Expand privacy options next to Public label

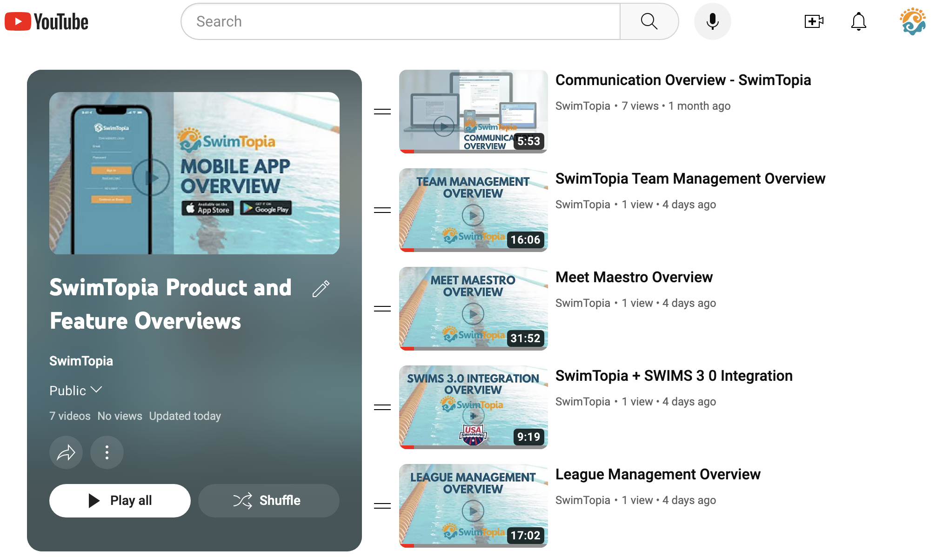coord(97,391)
